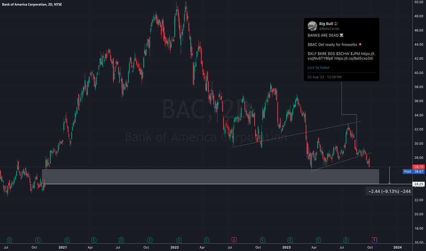Click the earnings marker just after the 2023 label
426x251 pixels.
click(290, 240)
